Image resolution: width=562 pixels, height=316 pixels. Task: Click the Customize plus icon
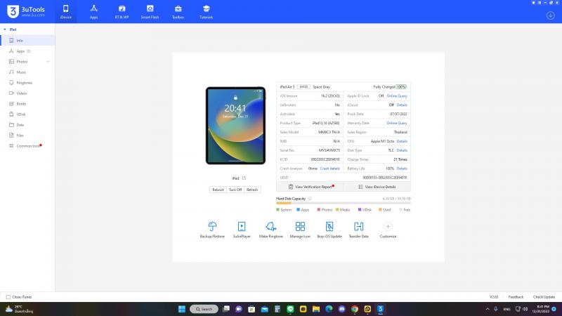pos(388,226)
